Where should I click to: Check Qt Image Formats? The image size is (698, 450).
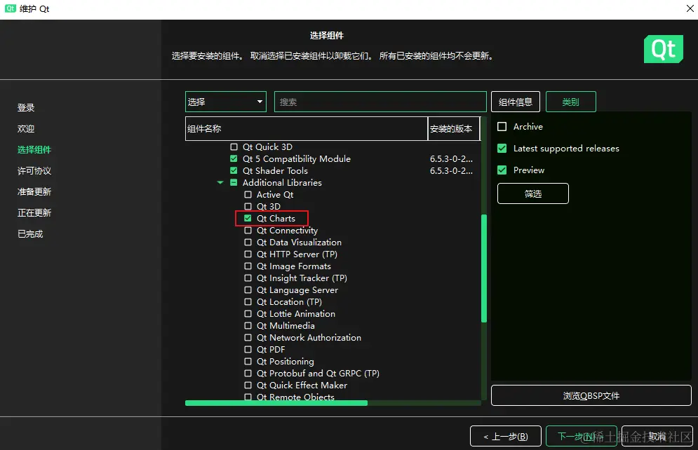coord(248,266)
